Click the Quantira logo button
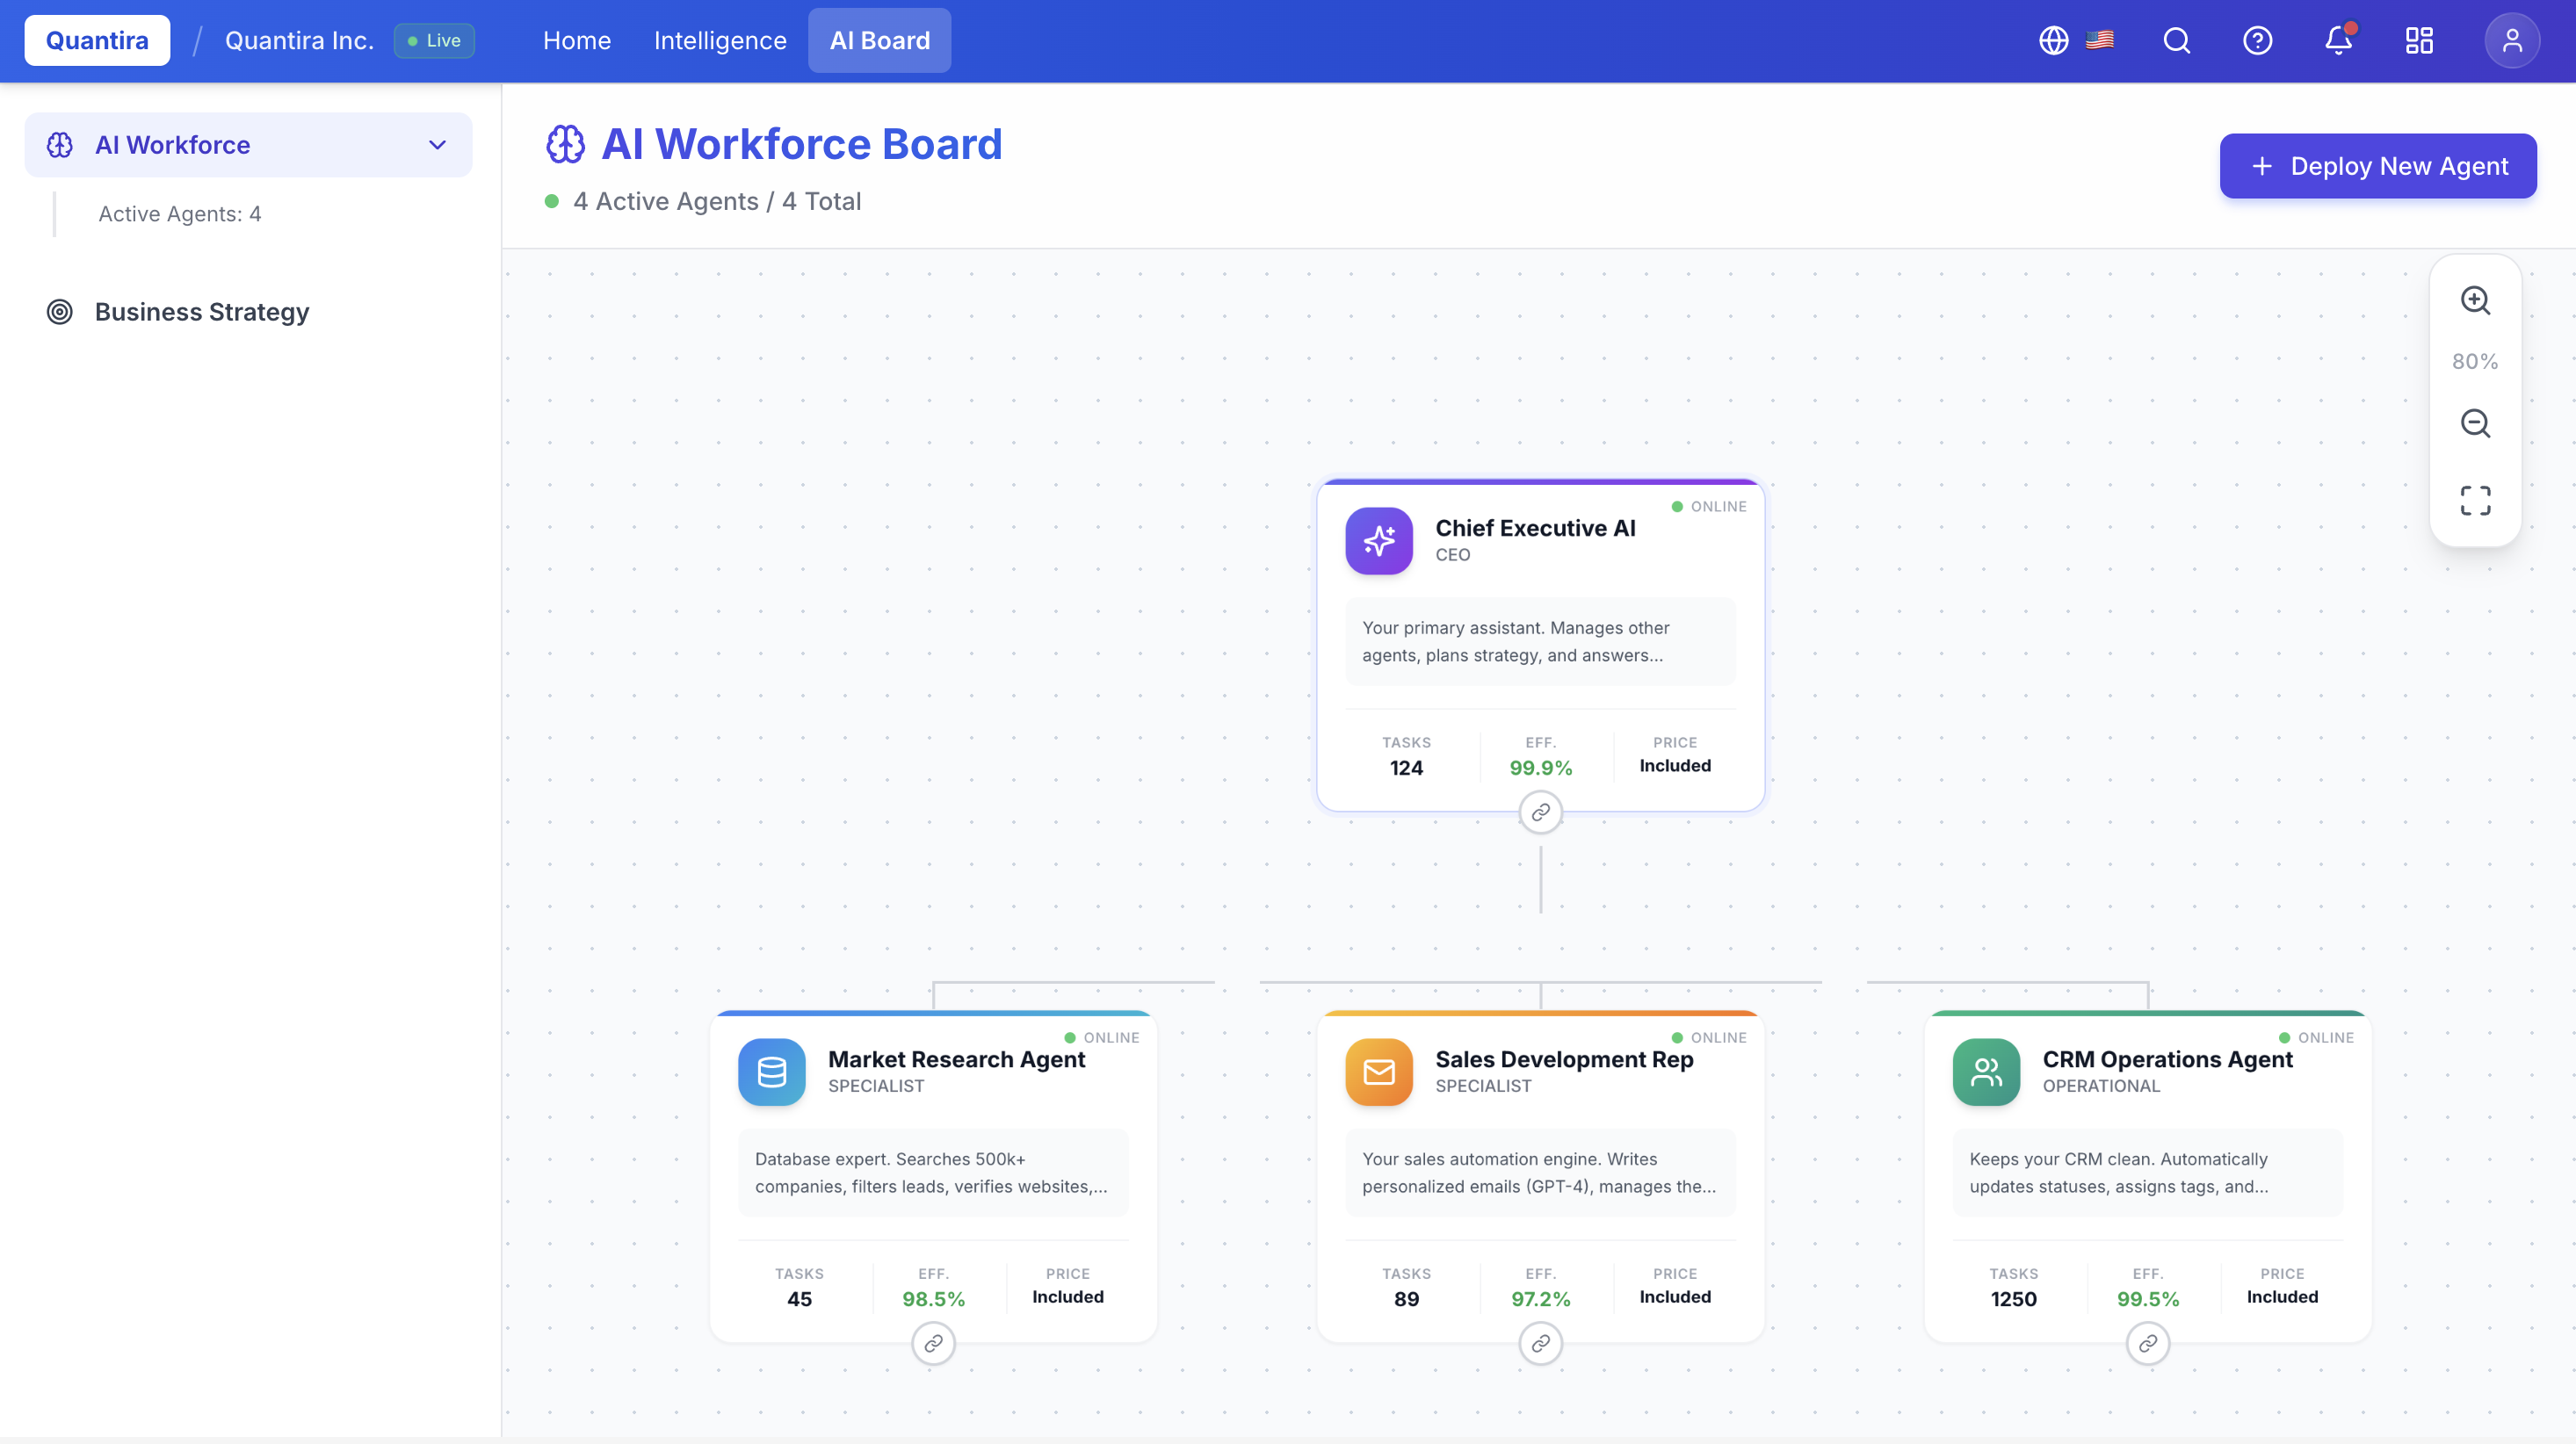The image size is (2576, 1444). [97, 40]
